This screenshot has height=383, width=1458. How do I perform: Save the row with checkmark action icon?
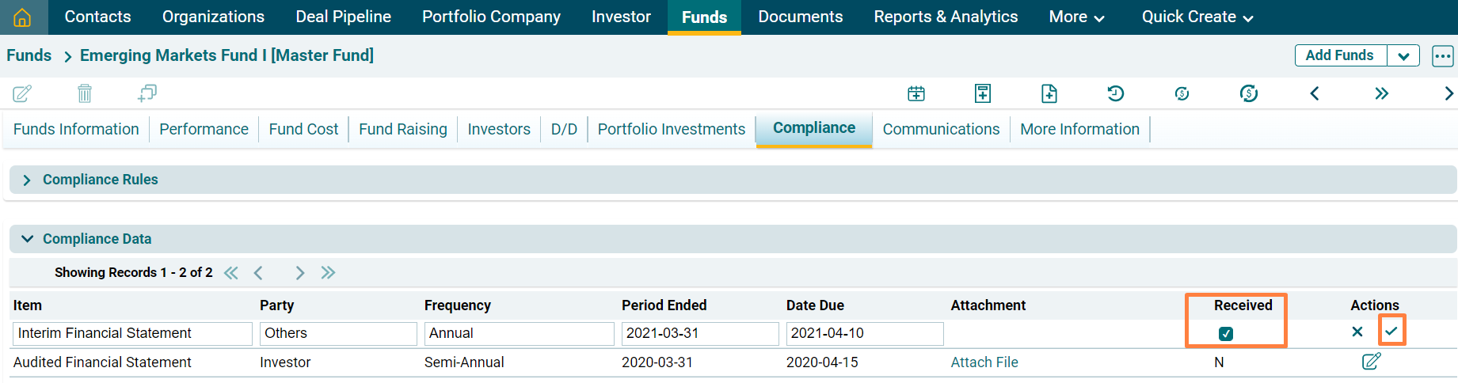[1391, 331]
